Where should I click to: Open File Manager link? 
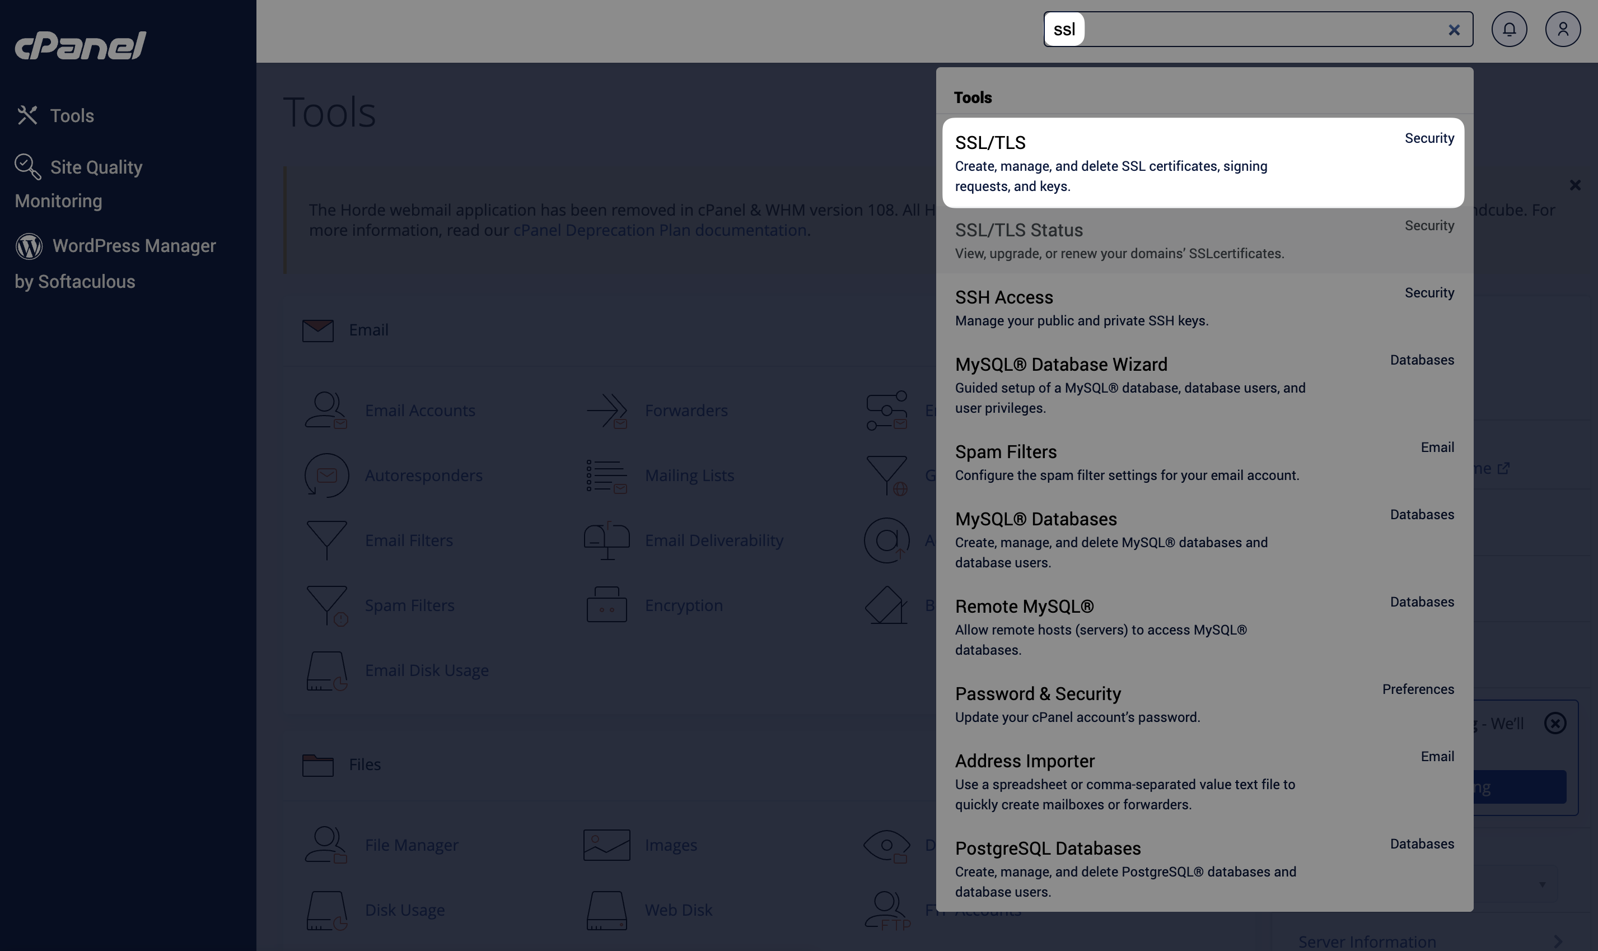pyautogui.click(x=411, y=845)
